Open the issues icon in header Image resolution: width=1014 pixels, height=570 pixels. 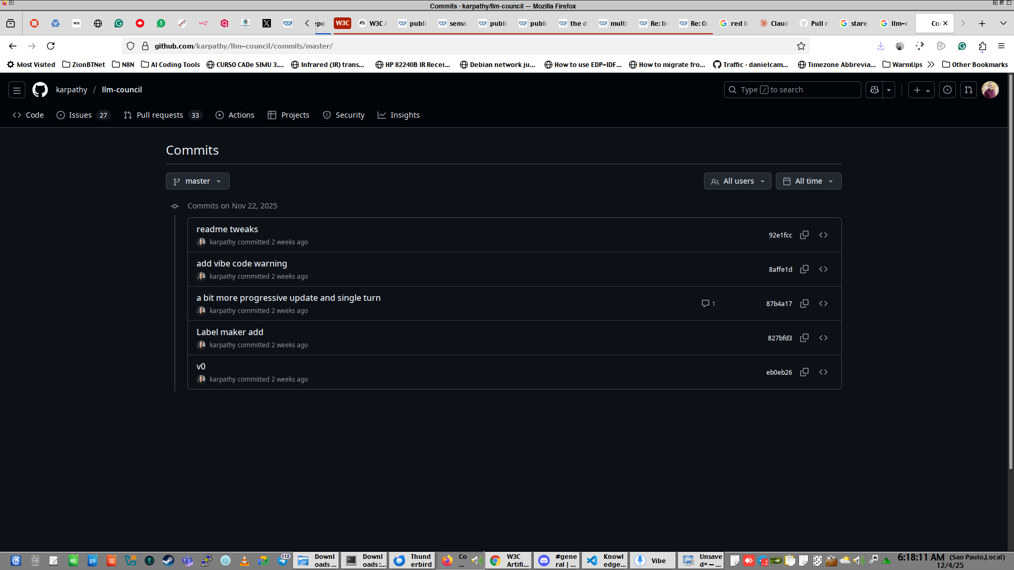click(947, 90)
